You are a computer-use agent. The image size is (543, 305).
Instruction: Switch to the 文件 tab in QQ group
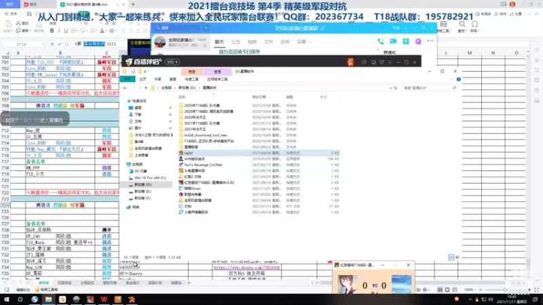pos(269,42)
